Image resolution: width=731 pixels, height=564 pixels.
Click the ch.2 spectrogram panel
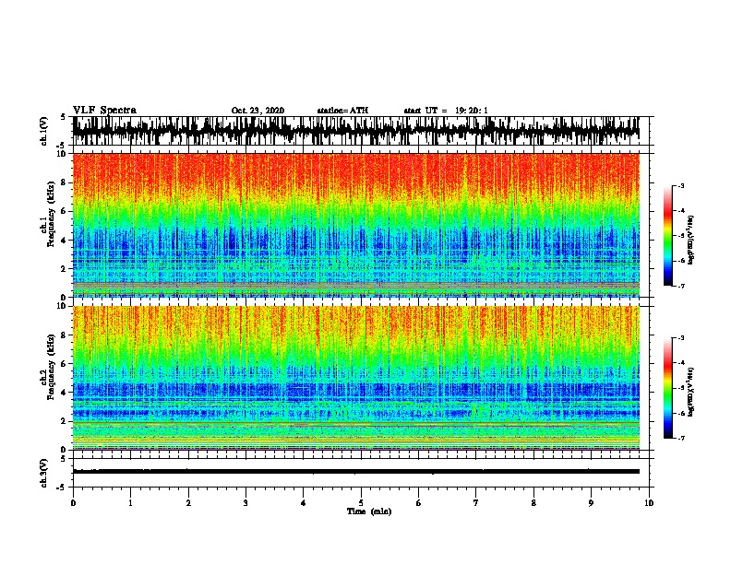[356, 378]
